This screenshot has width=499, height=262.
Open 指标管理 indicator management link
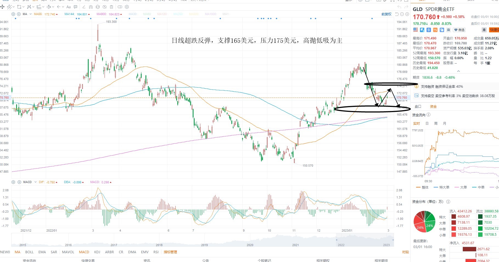point(170,252)
